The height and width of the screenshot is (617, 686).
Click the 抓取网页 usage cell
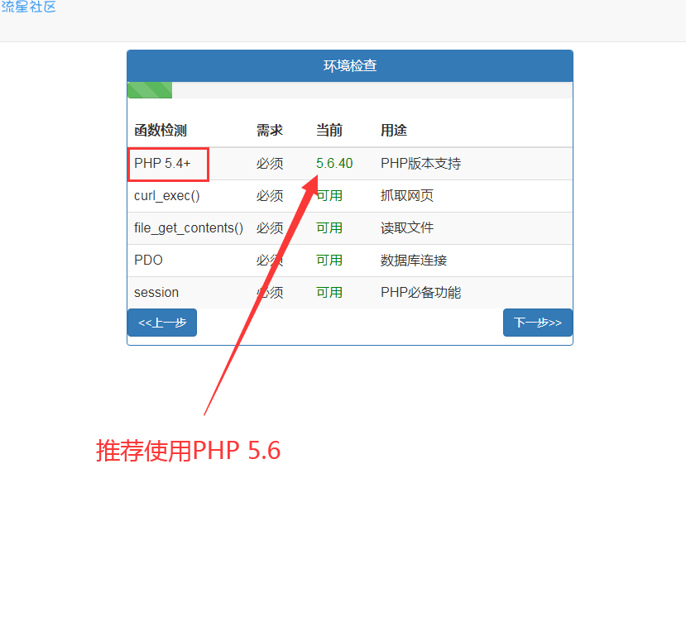click(407, 196)
